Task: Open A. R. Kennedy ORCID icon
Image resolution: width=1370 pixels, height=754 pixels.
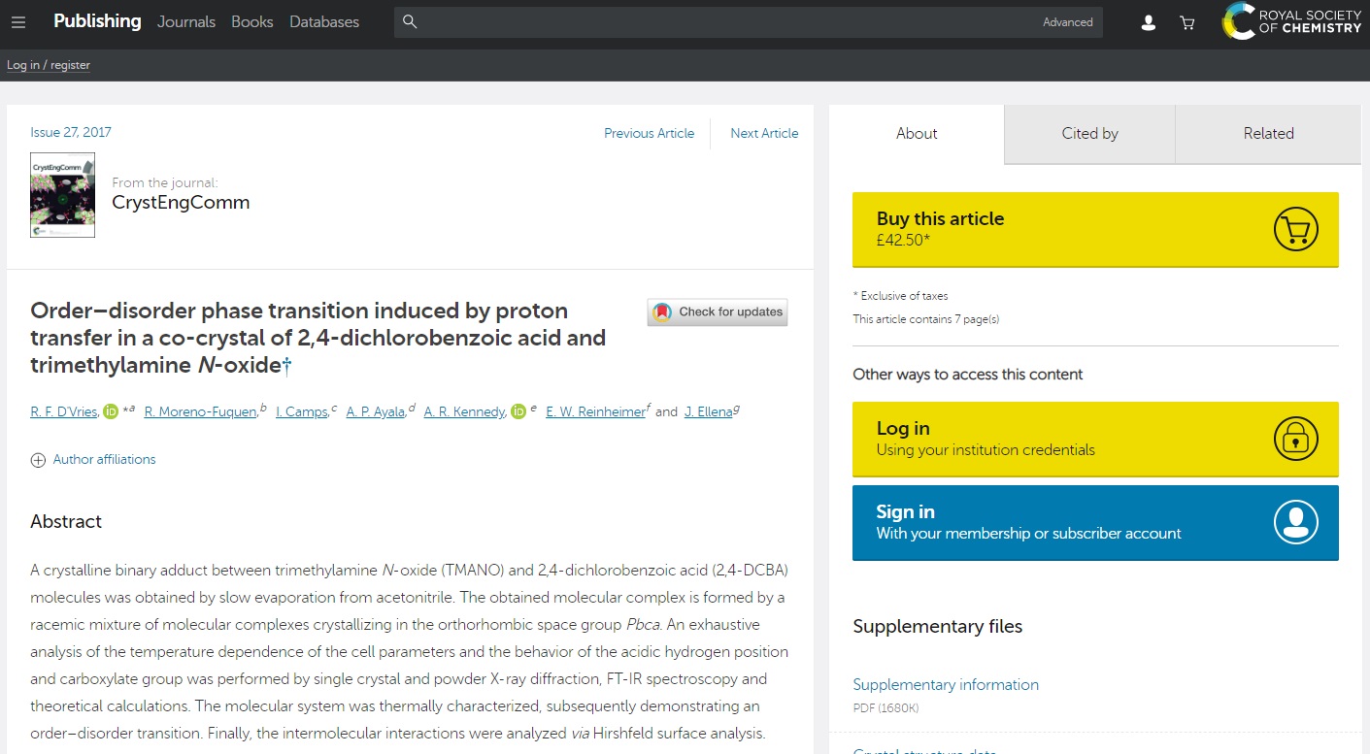Action: click(x=518, y=411)
